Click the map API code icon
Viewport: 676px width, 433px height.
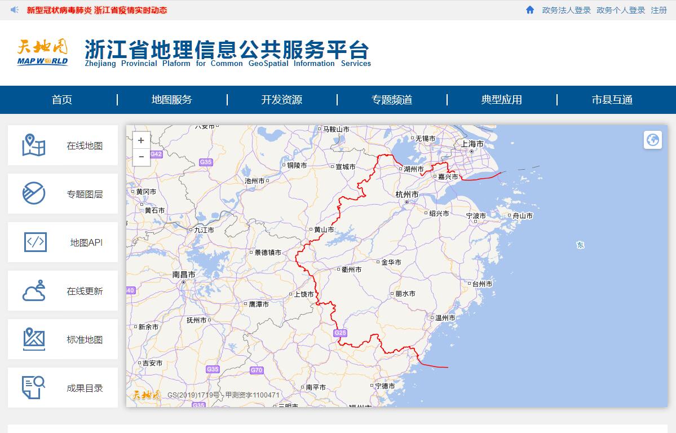click(35, 242)
